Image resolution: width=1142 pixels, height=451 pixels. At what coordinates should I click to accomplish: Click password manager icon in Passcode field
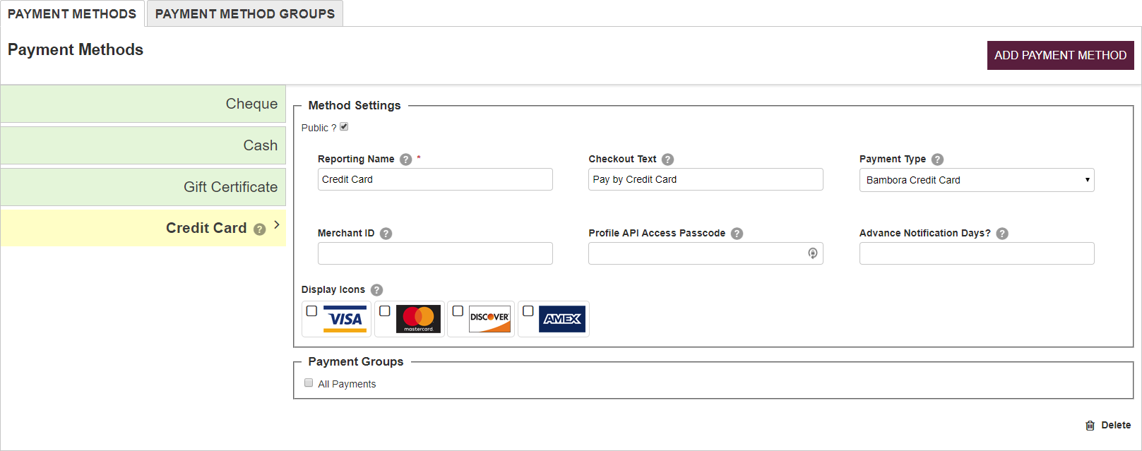tap(813, 253)
